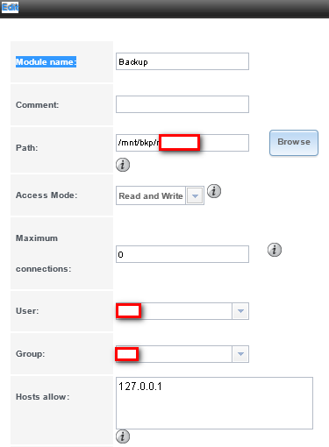Open the Group dropdown list

coord(240,354)
